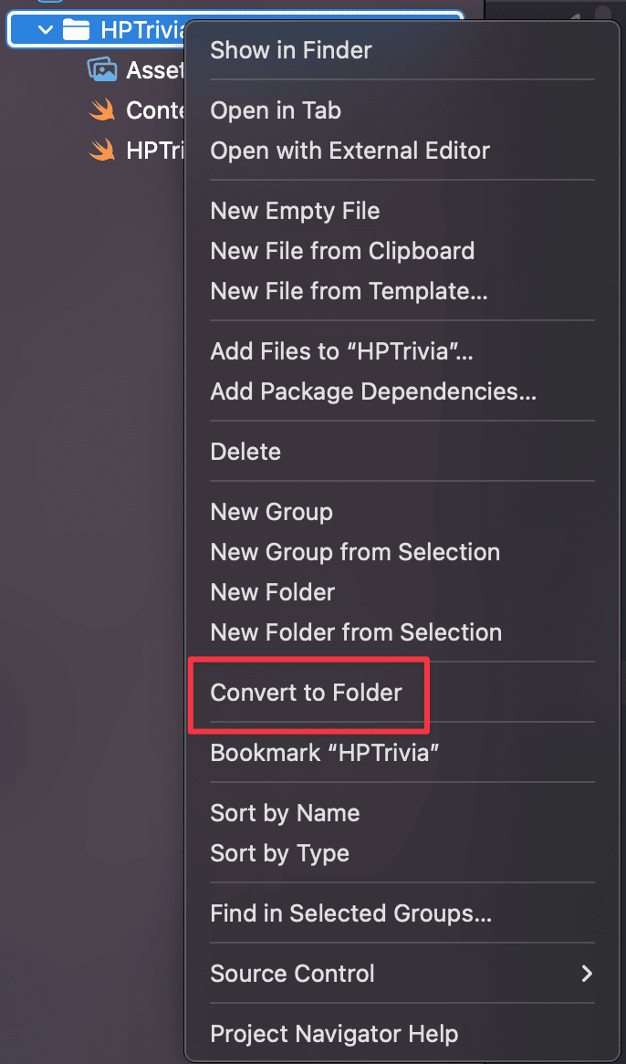The image size is (626, 1064).
Task: Click the HPTrivia Swift file icon
Action: 102,150
